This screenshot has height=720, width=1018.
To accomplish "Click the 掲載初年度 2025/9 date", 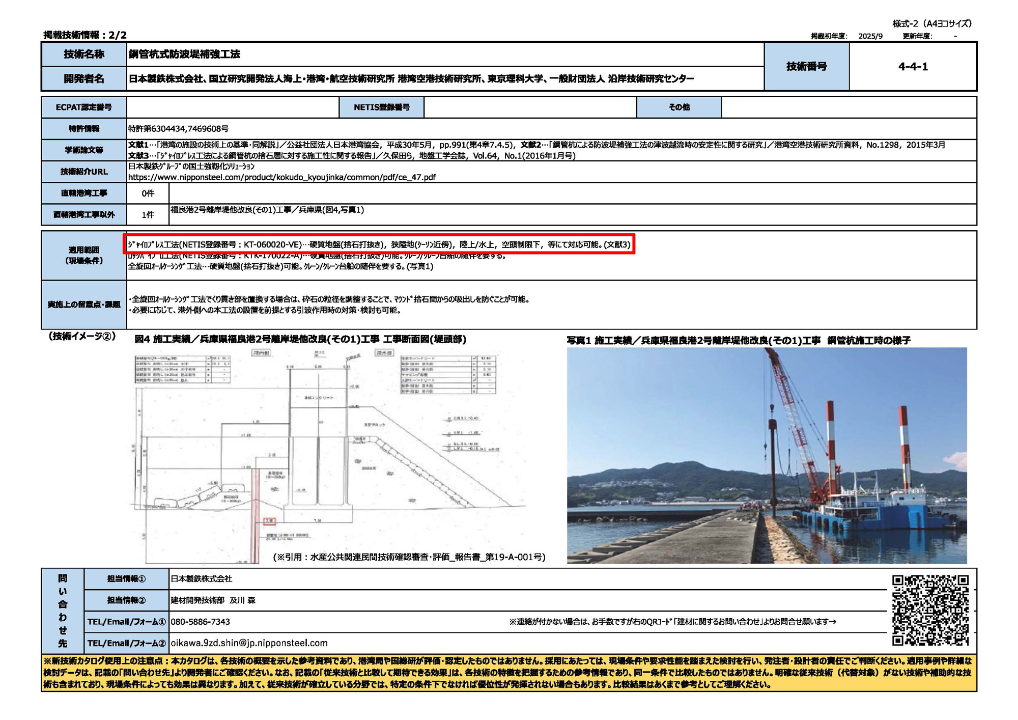I will tap(870, 36).
